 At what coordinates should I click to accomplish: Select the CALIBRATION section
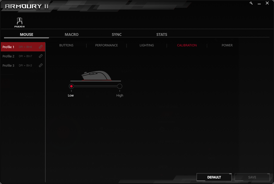click(x=187, y=45)
